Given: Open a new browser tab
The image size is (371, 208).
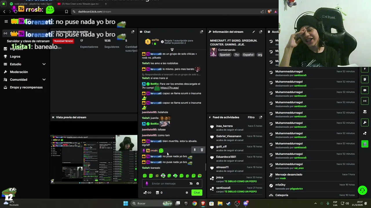Looking at the screenshot, I should [106, 4].
